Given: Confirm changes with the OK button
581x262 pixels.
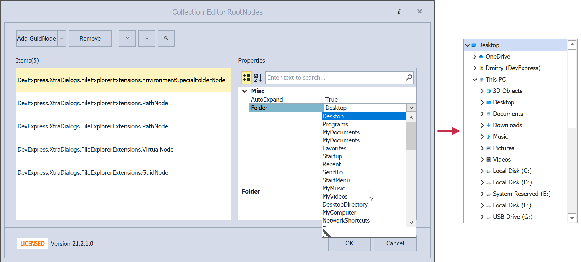Looking at the screenshot, I should point(349,243).
